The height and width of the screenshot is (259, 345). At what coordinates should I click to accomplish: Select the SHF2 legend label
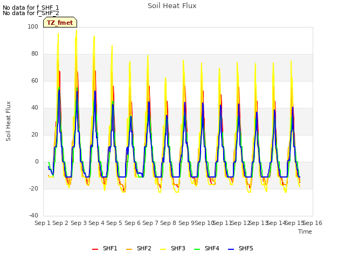pos(144,248)
